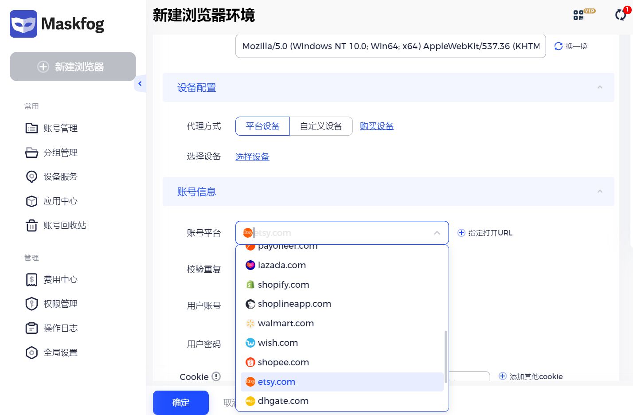Click the 应用中心 cube icon

pyautogui.click(x=31, y=201)
